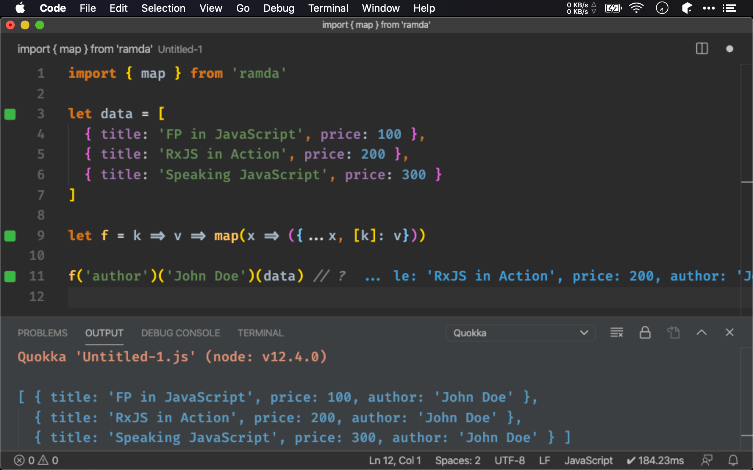Maximize the panel with the chevron

click(x=702, y=333)
